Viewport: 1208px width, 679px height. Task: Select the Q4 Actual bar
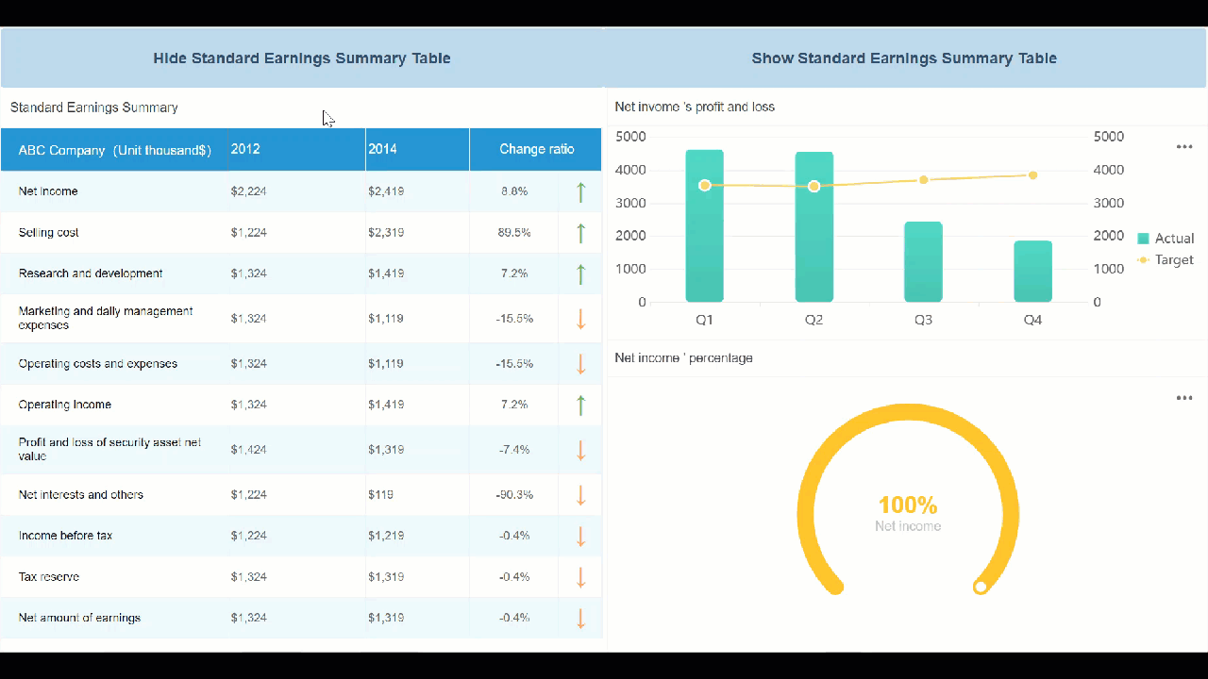(1033, 272)
